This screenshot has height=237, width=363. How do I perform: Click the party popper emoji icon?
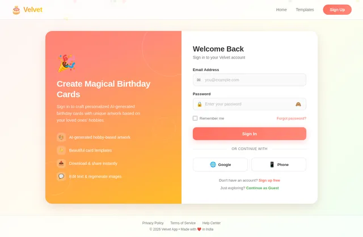(66, 63)
